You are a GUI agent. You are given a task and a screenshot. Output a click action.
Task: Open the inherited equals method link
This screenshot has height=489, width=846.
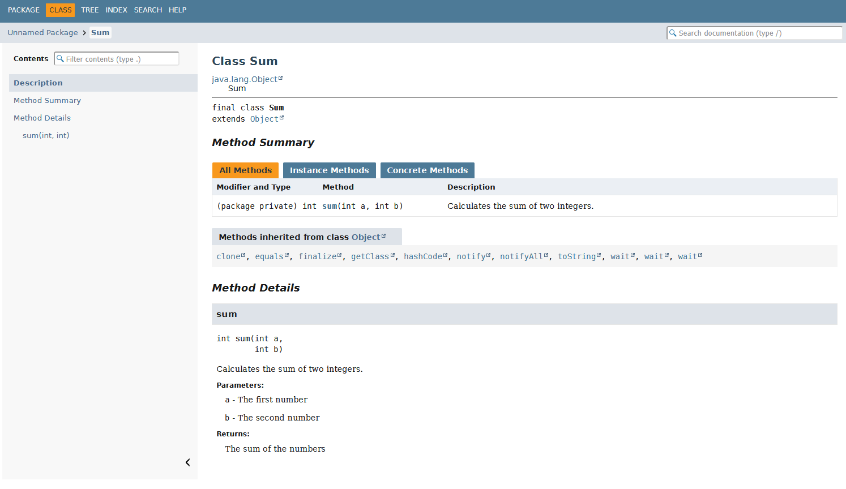point(272,256)
